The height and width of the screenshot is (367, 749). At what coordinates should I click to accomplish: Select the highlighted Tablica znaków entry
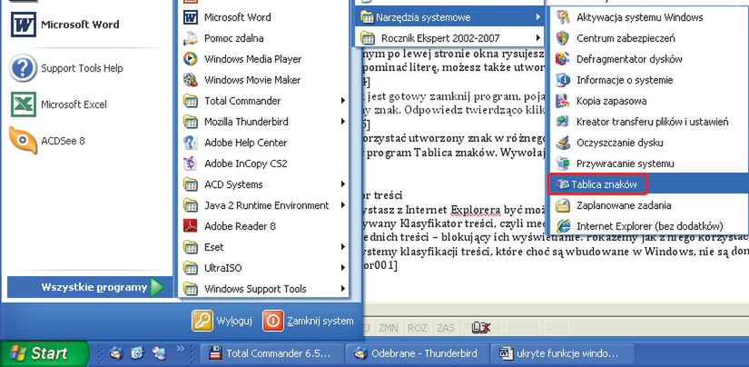click(x=649, y=184)
